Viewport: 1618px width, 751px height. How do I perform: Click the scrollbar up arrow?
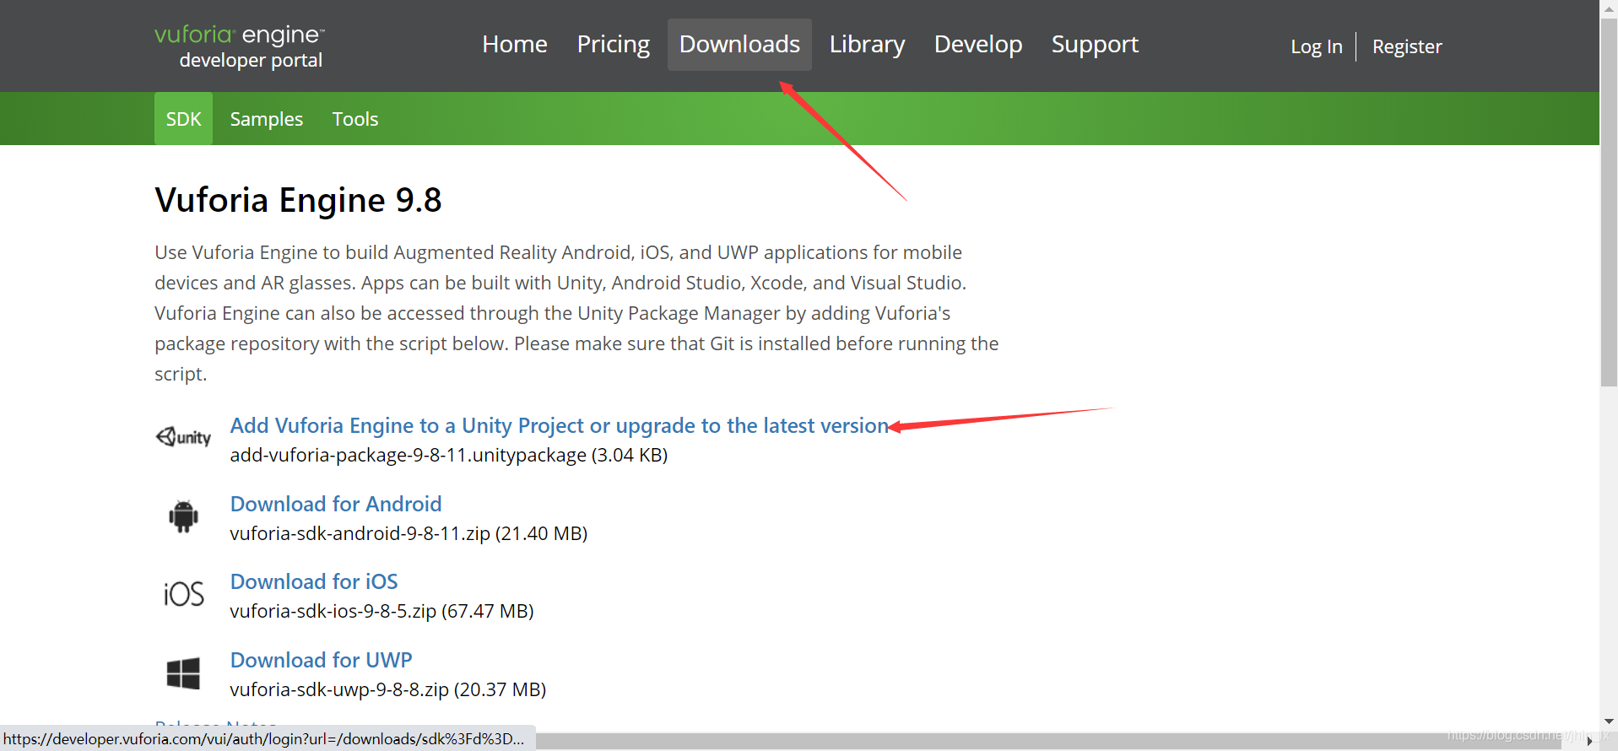click(x=1609, y=8)
